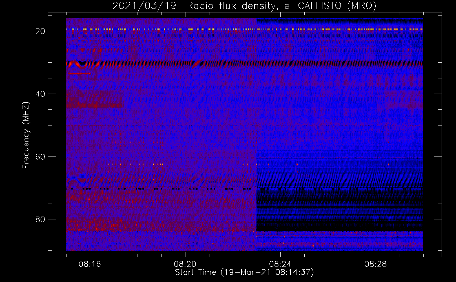Click the plot title '2021/03/19 Radio flux density'

pyautogui.click(x=244, y=6)
